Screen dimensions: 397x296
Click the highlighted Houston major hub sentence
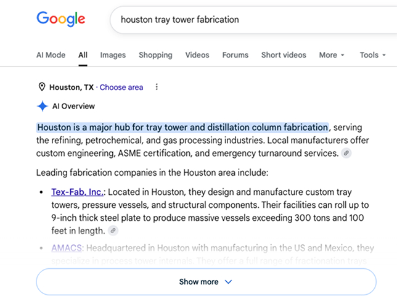click(x=182, y=128)
